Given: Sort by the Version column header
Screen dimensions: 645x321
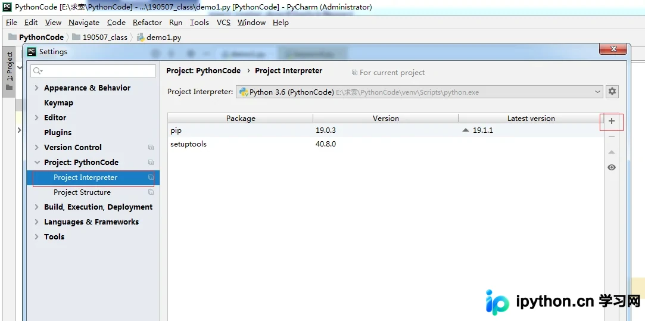Looking at the screenshot, I should point(386,118).
